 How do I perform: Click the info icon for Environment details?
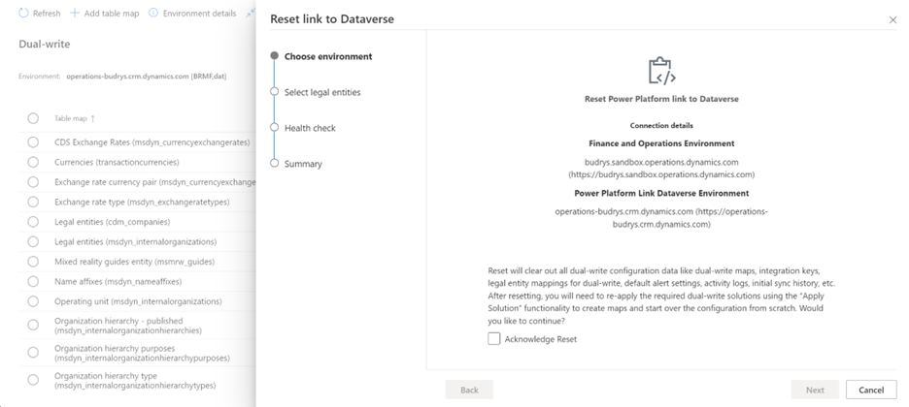point(153,13)
